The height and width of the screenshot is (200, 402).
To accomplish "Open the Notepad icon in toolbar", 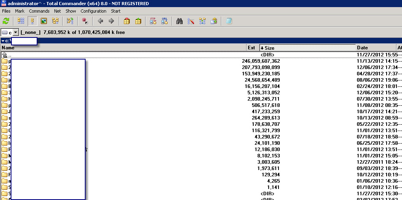I will click(x=229, y=21).
